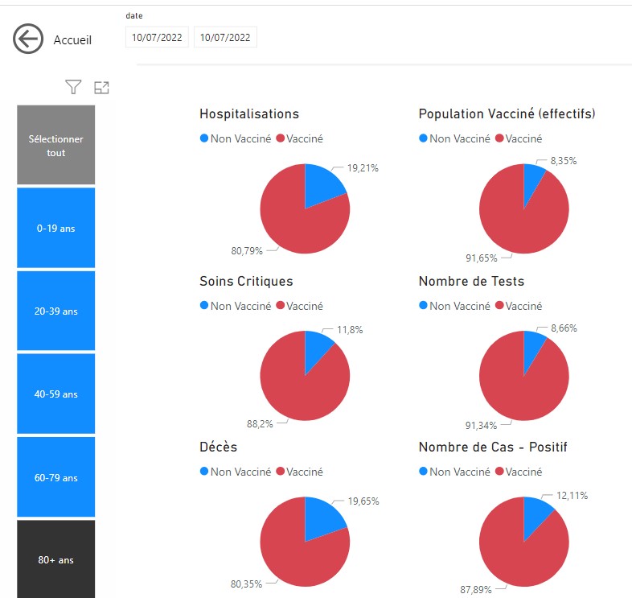Click Non Vacciné legend under Soins Critiques

(x=240, y=306)
